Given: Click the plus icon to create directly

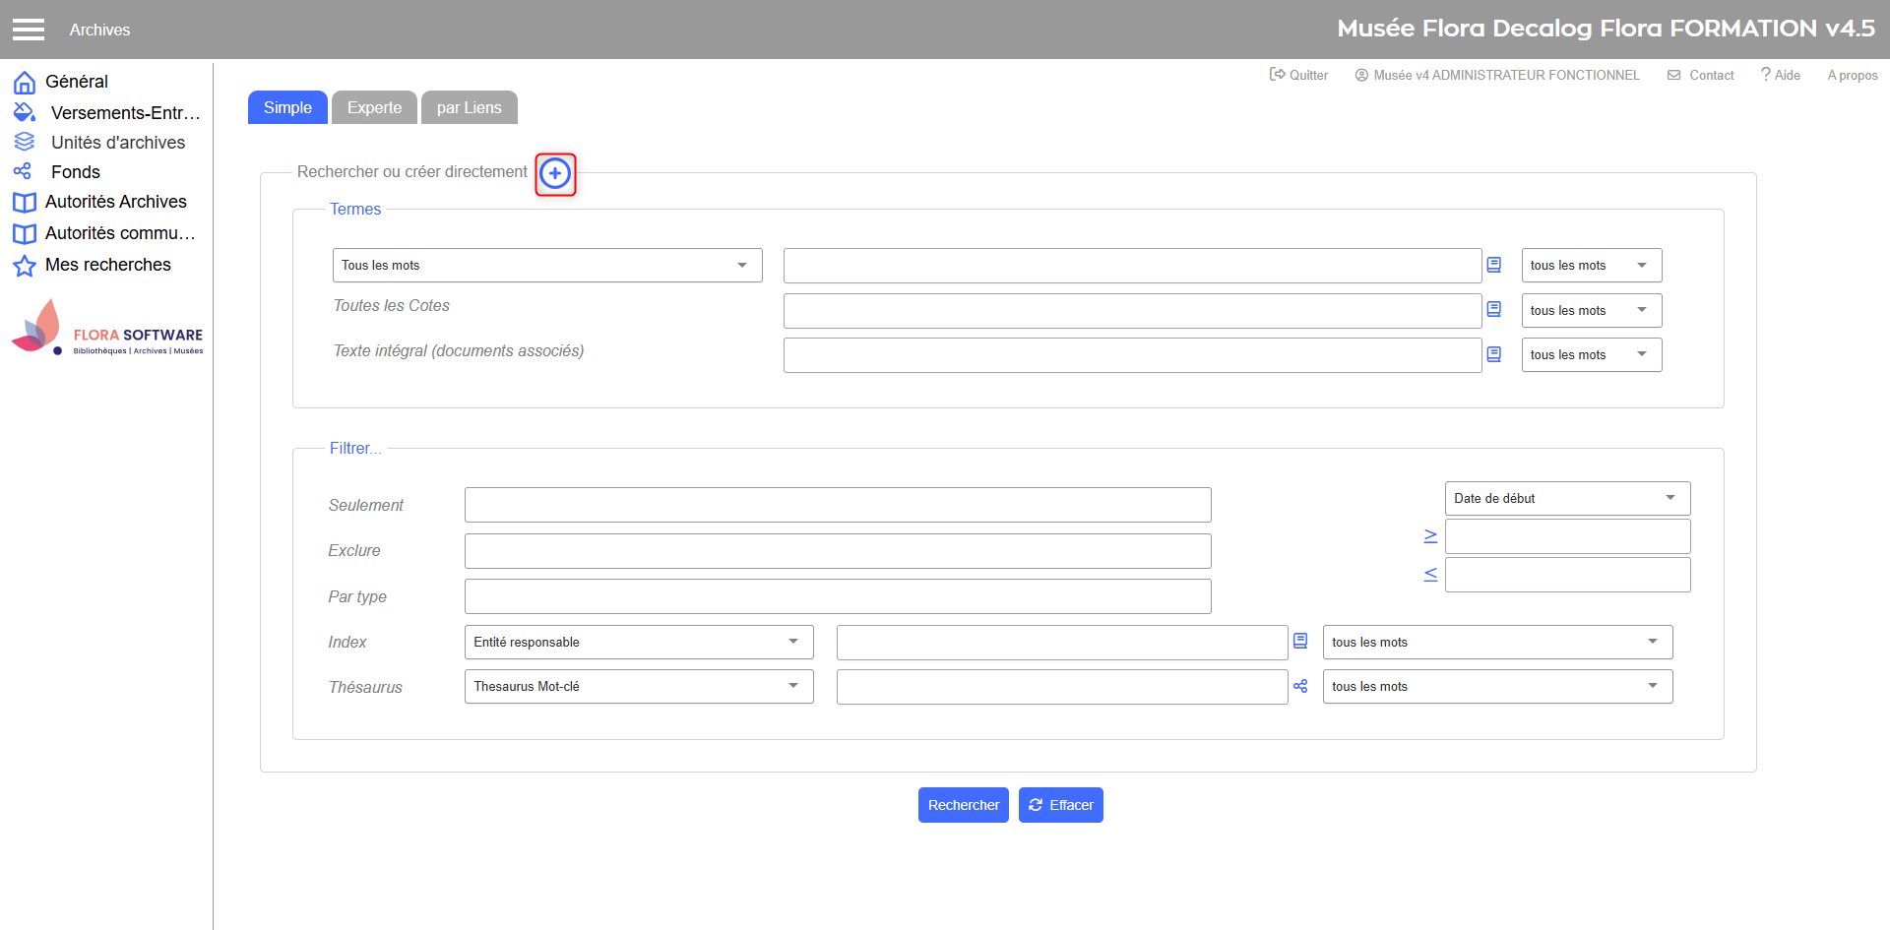Looking at the screenshot, I should [x=555, y=174].
